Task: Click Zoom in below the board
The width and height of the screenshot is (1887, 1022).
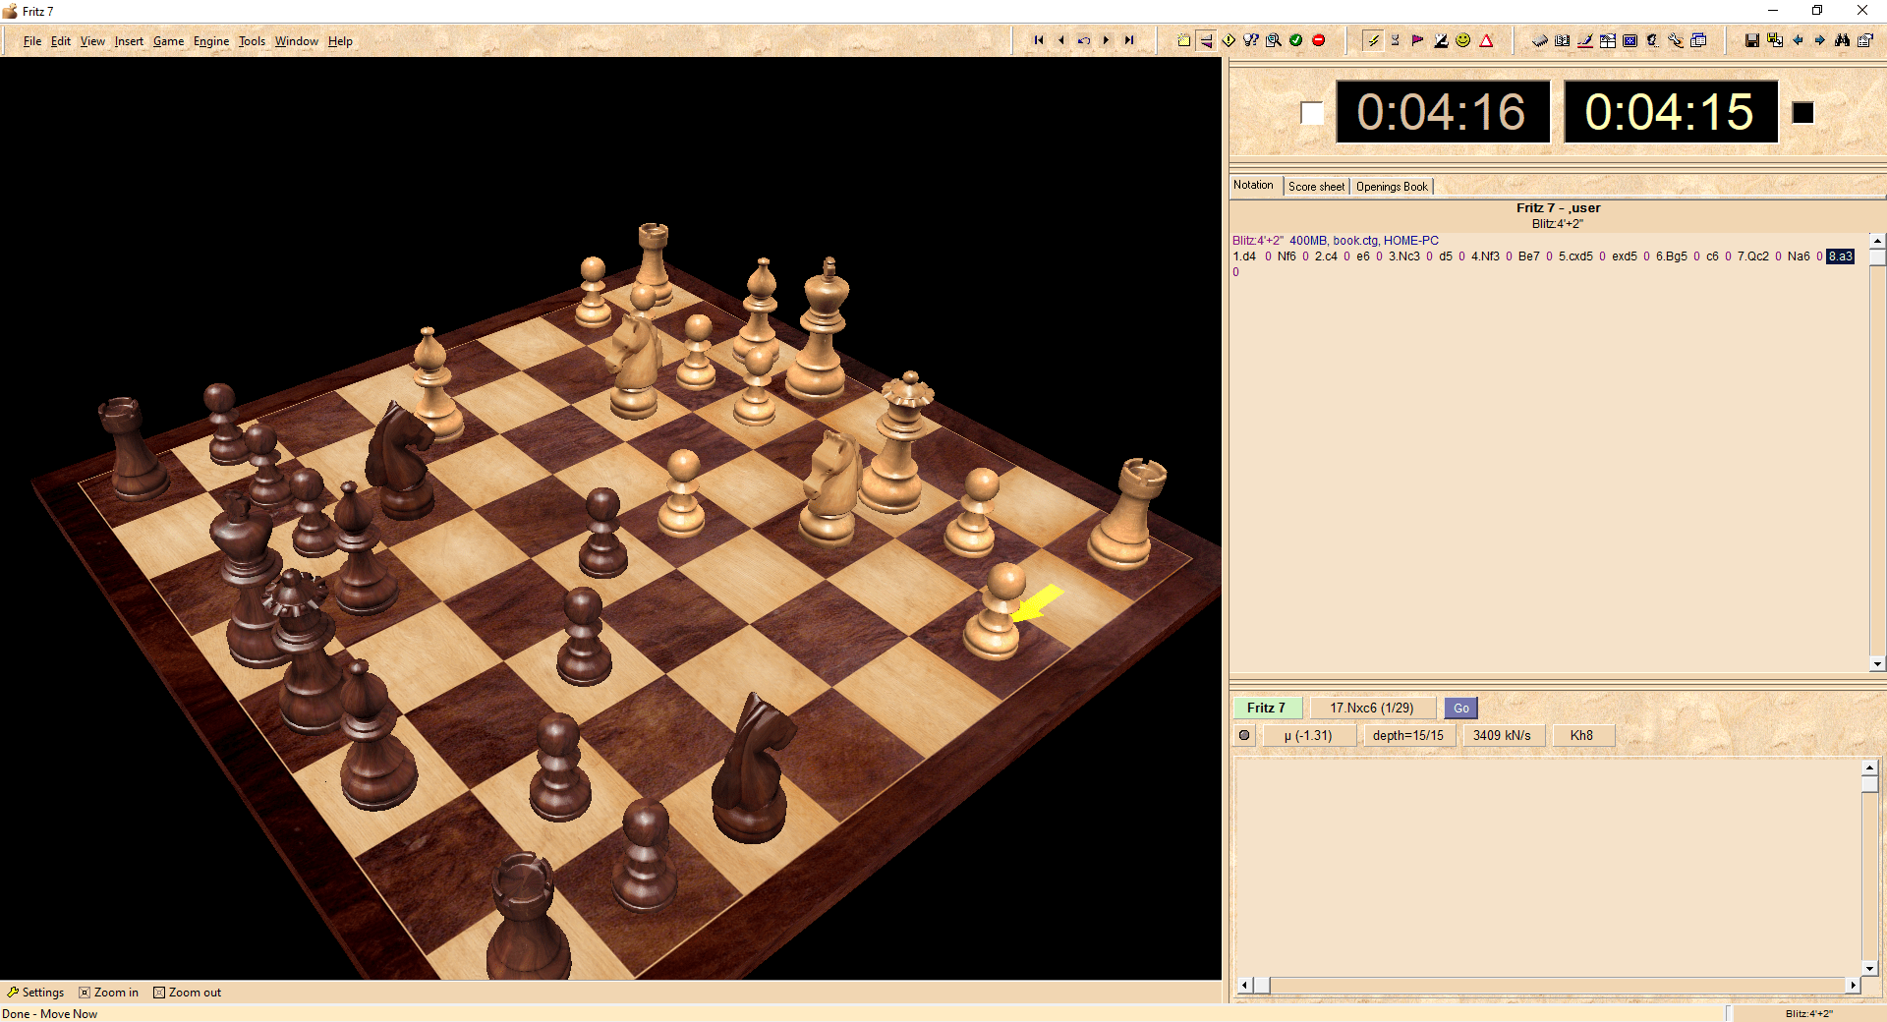Action: pos(109,993)
